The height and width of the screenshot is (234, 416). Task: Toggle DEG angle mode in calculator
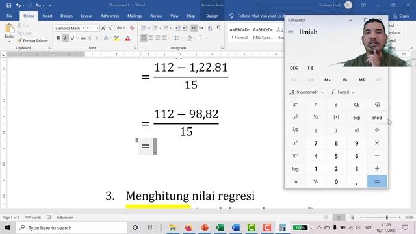click(x=294, y=68)
